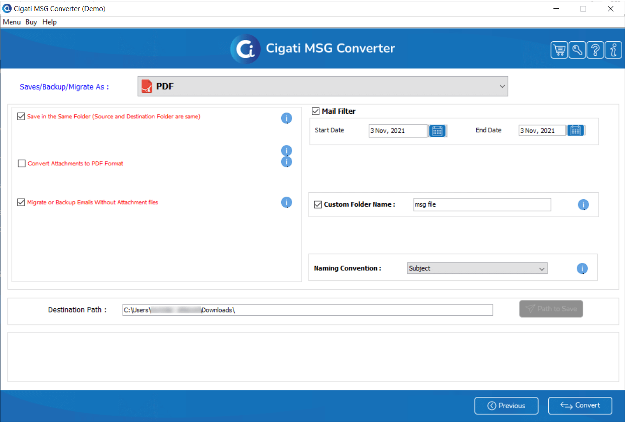
Task: Click info icon beside Migrate Without Attachment files
Action: pyautogui.click(x=287, y=202)
